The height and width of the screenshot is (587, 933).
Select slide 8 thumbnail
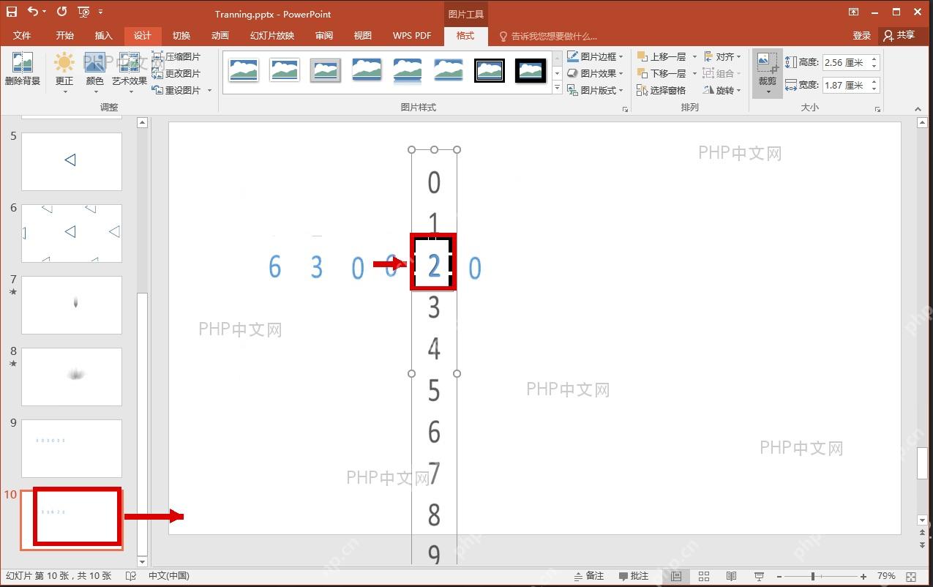click(72, 376)
